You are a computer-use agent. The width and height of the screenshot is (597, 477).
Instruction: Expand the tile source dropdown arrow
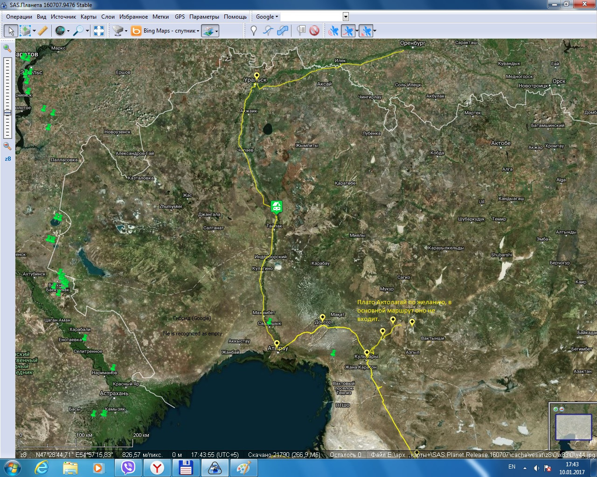coord(126,31)
